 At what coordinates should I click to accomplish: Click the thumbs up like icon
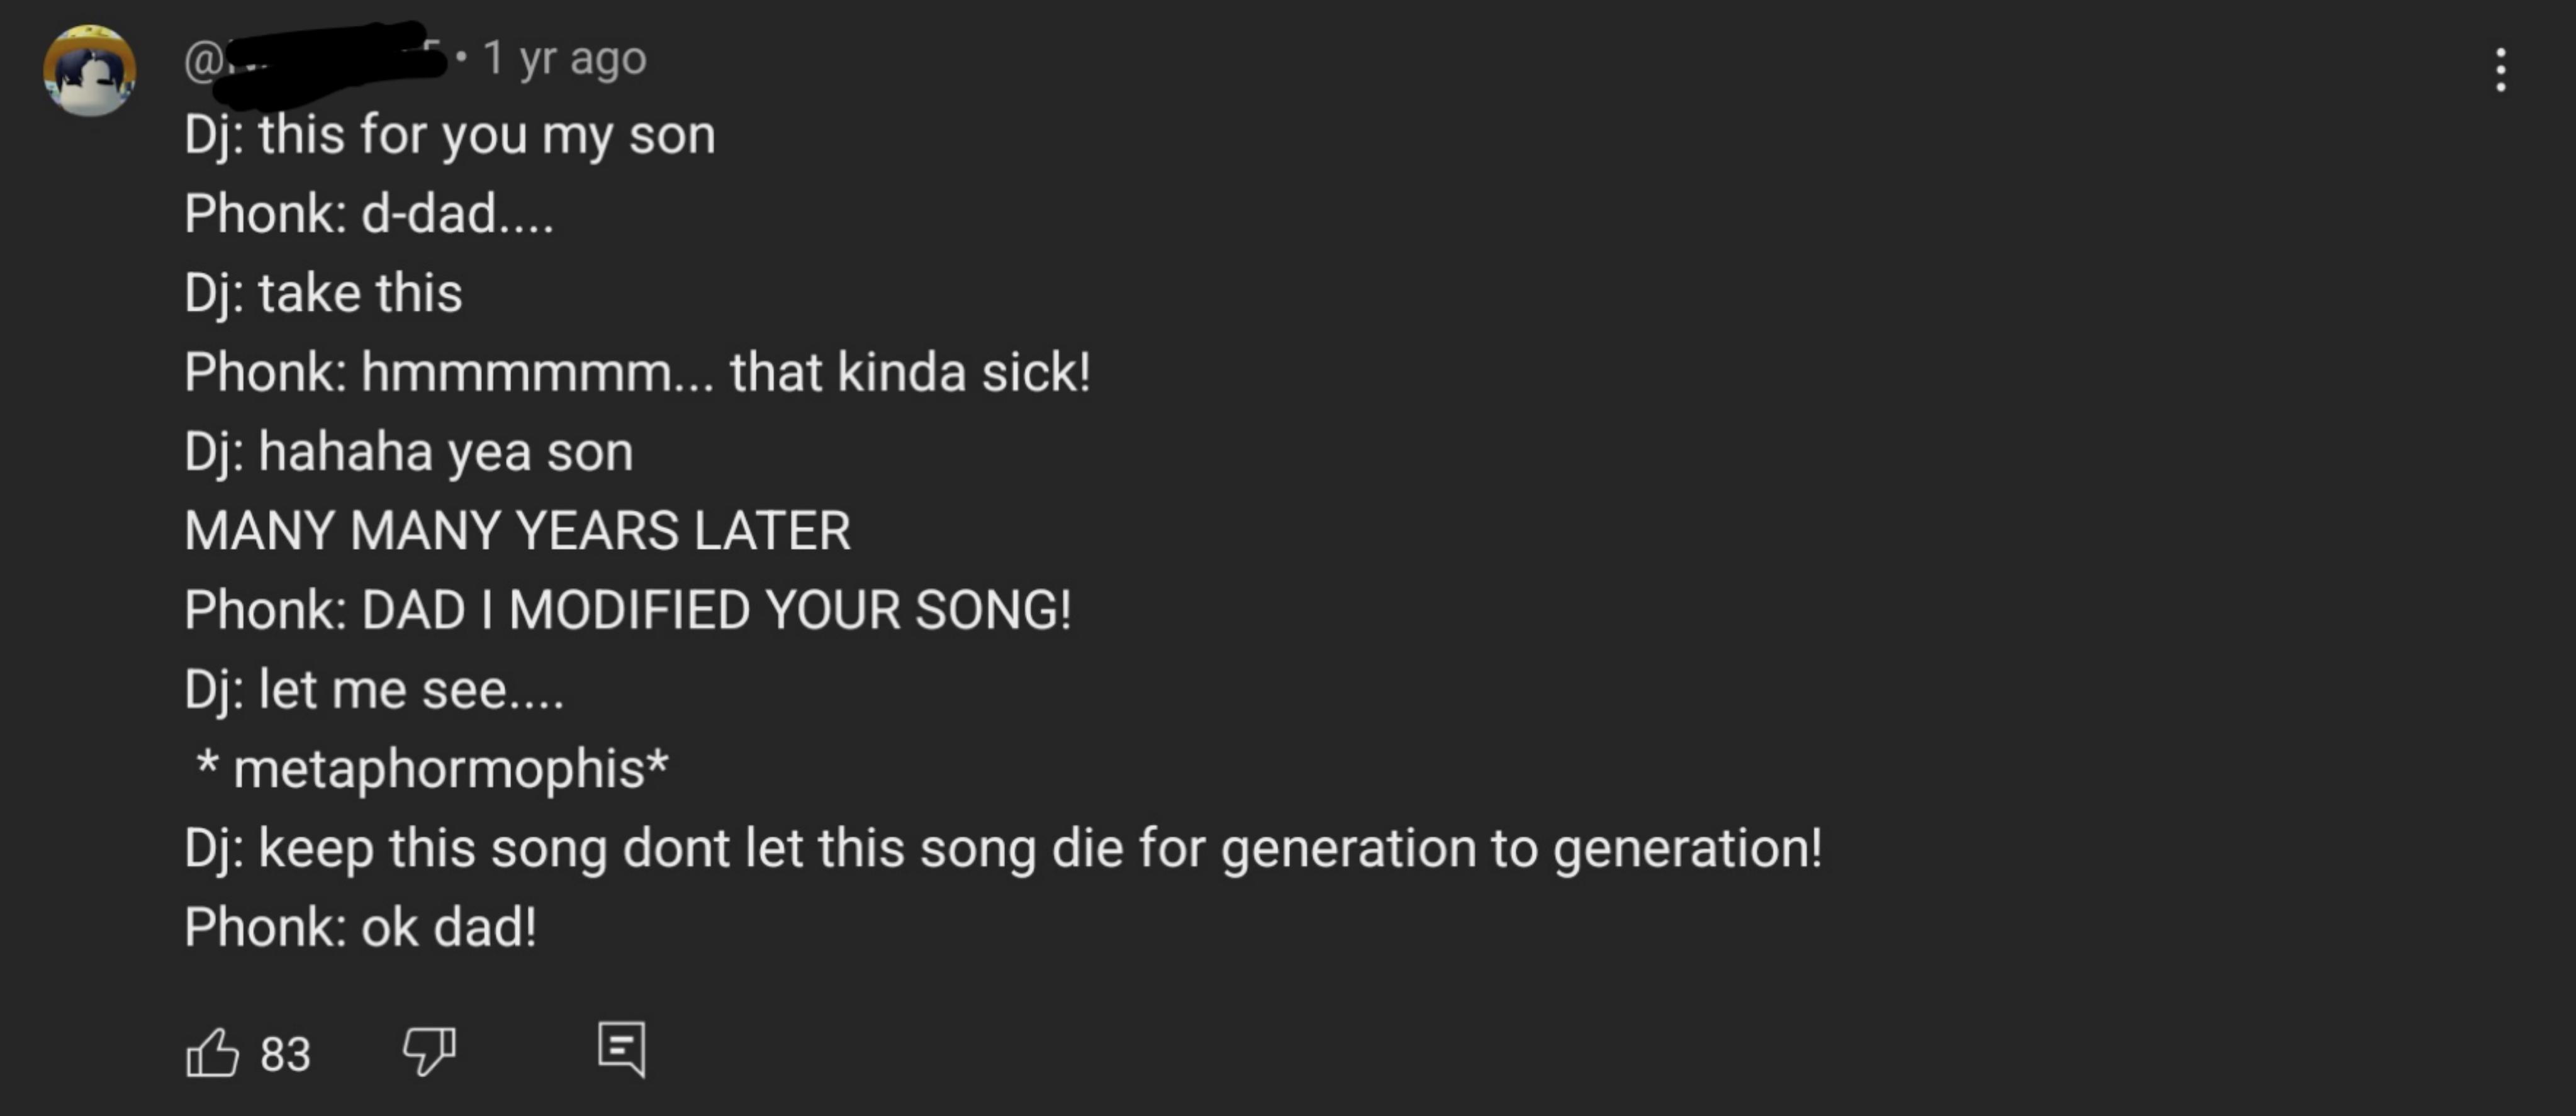tap(212, 1053)
